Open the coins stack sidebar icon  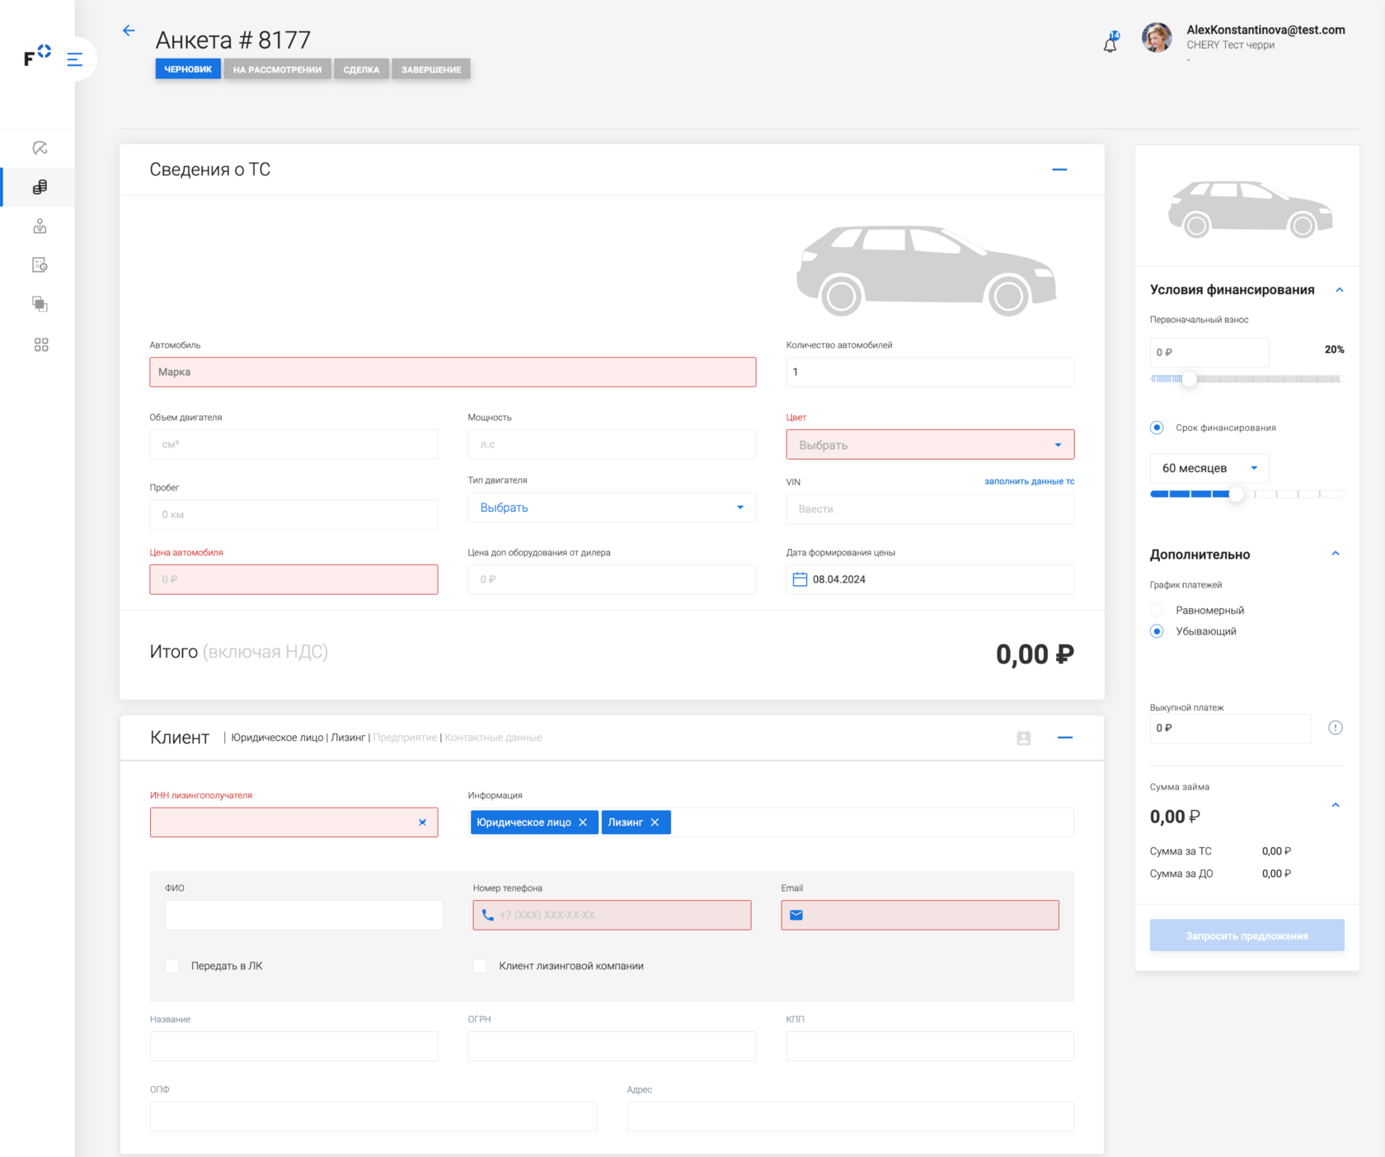[x=40, y=187]
